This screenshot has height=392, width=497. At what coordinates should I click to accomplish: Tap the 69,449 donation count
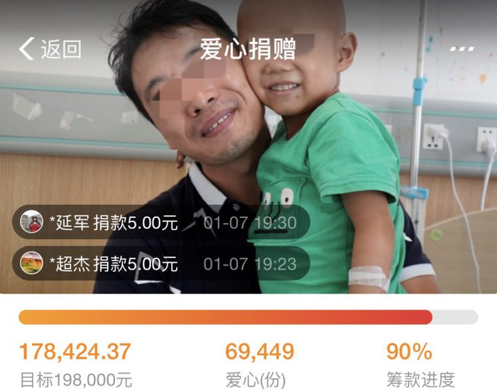pyautogui.click(x=260, y=352)
